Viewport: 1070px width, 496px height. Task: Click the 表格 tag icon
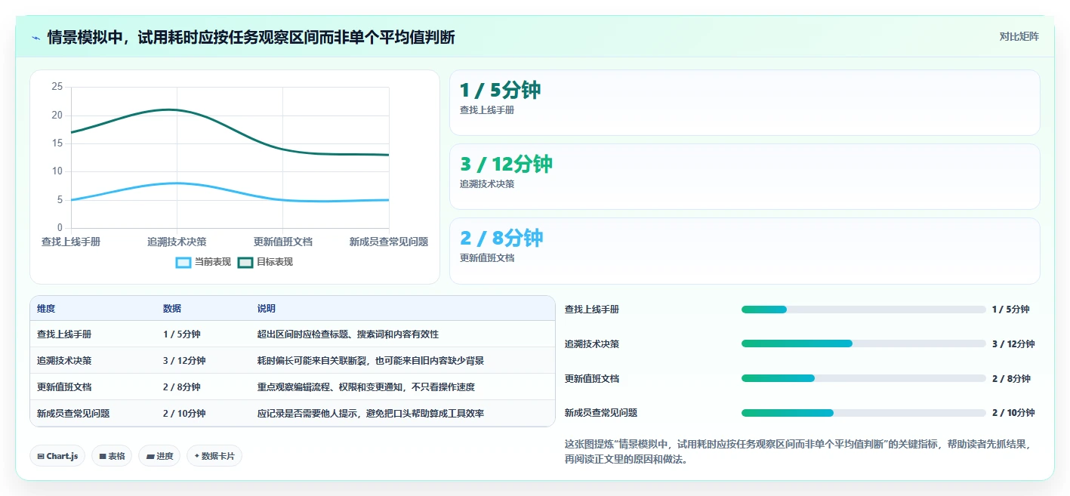coord(103,456)
